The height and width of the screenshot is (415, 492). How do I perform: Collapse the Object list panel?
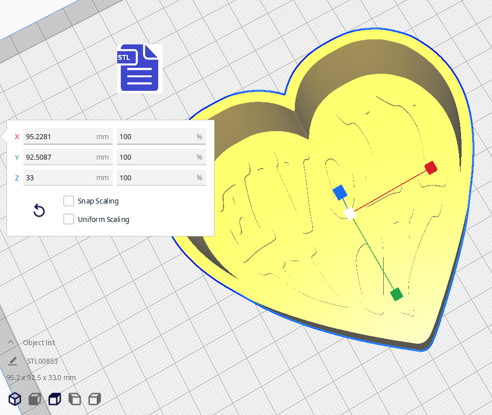point(10,342)
